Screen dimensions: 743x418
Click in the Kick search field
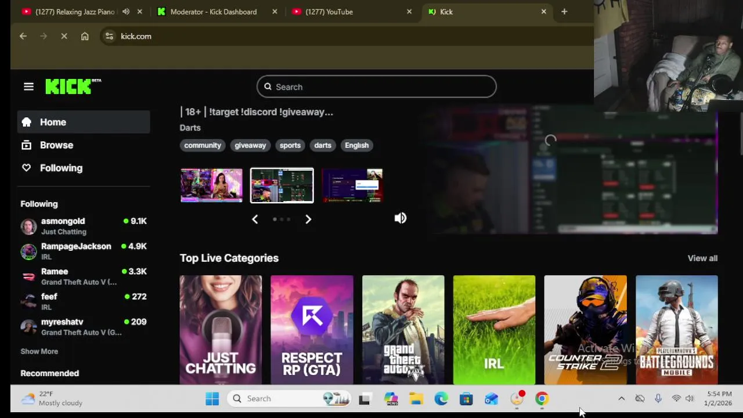click(376, 87)
